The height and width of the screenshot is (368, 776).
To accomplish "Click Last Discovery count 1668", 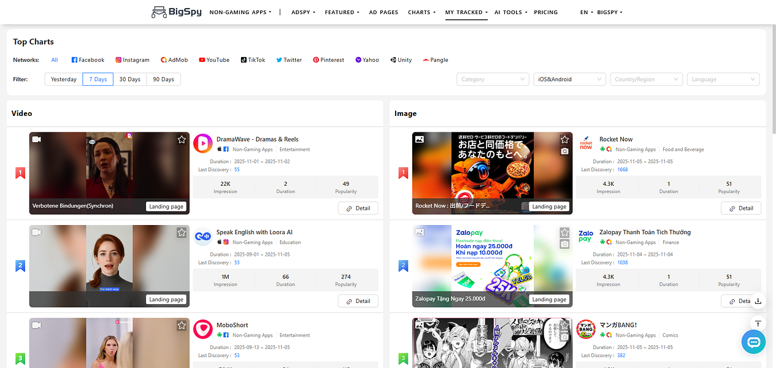I will tap(622, 169).
